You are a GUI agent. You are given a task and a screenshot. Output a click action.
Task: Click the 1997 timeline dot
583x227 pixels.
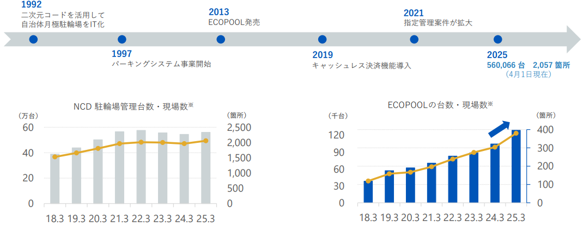[x=122, y=39]
